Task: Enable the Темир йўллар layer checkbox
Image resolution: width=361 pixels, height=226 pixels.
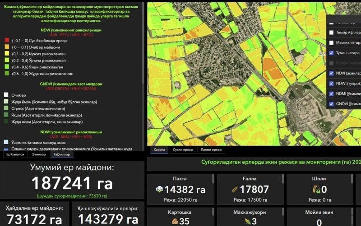Action: coord(331,33)
